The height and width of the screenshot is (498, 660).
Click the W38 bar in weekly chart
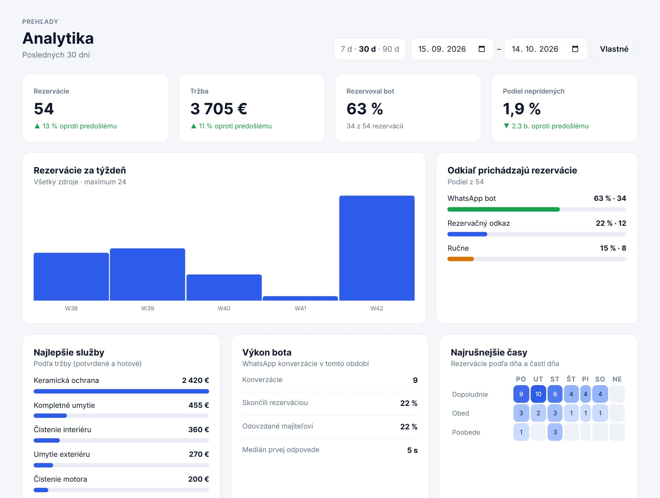pos(71,276)
